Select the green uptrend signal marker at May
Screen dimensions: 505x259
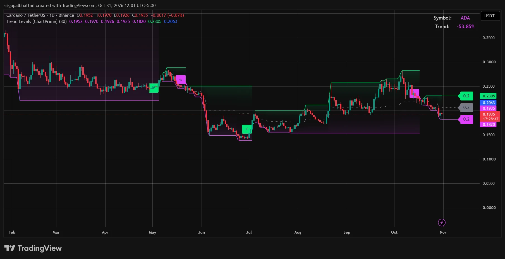(154, 88)
